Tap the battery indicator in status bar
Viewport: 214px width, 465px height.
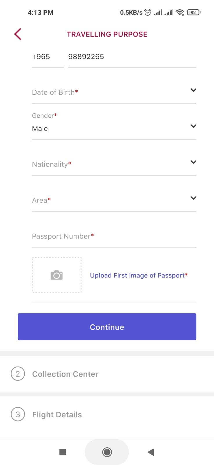pos(194,12)
